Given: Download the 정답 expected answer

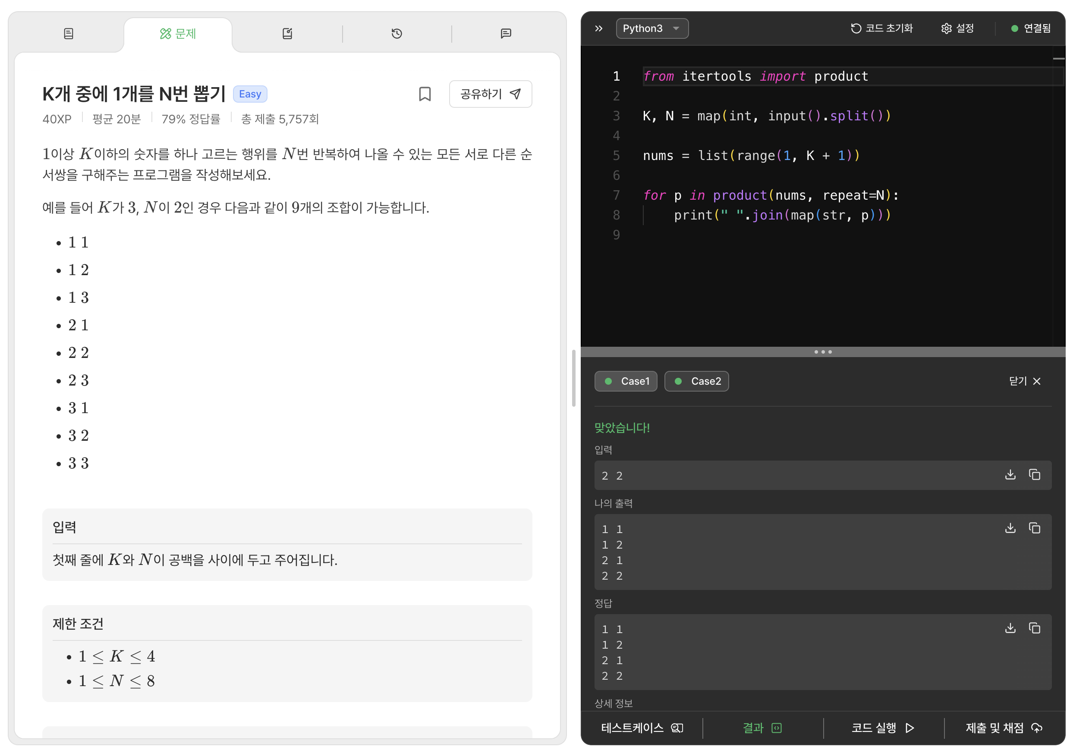Looking at the screenshot, I should (x=1010, y=628).
